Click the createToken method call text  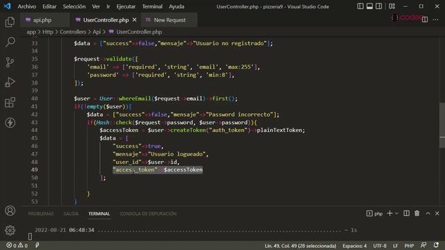point(188,130)
